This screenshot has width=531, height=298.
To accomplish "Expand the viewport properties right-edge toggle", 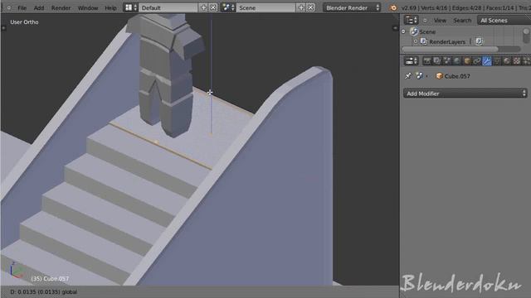I will coord(395,28).
